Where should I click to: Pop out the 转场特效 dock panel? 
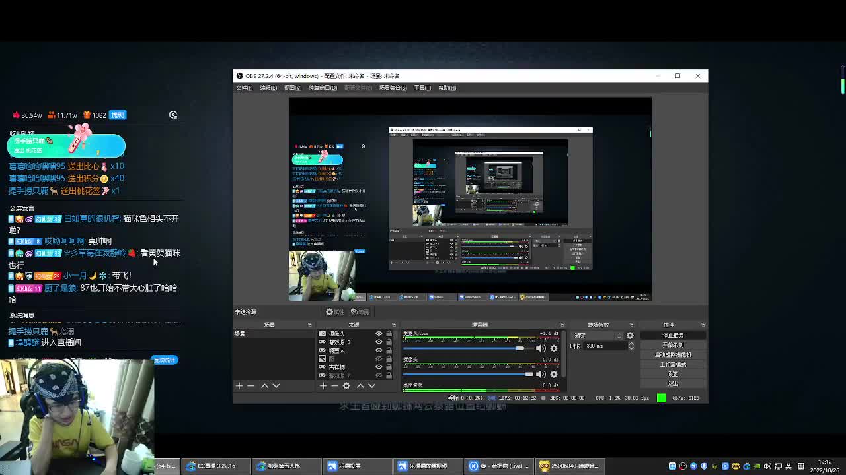tap(631, 325)
